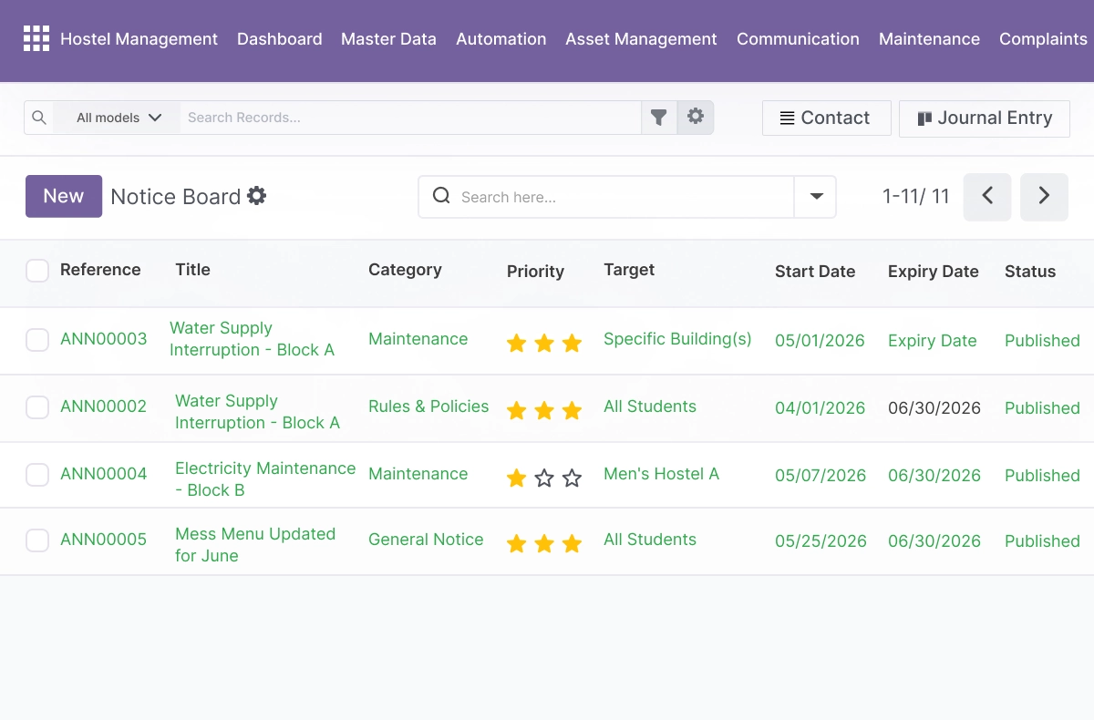Sort by Start Date column header
Screen dimensions: 1094x720
click(x=815, y=272)
